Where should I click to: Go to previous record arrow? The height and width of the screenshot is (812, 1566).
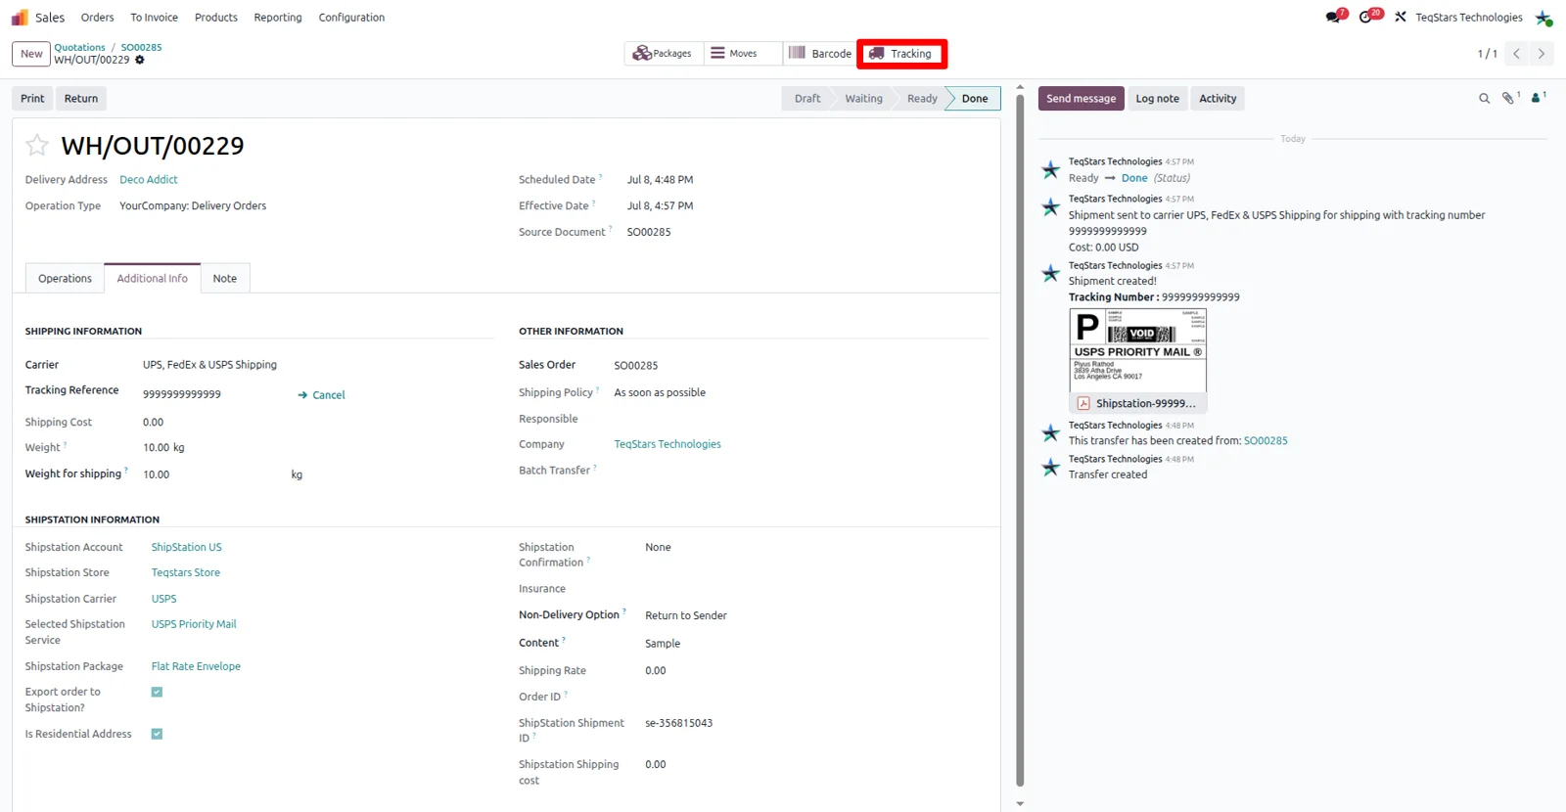pyautogui.click(x=1516, y=54)
